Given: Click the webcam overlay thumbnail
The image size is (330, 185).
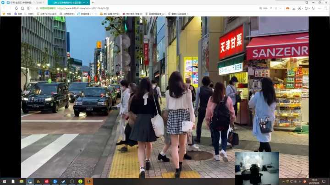Looking at the screenshot, I should (x=257, y=169).
